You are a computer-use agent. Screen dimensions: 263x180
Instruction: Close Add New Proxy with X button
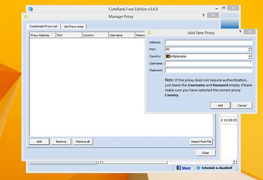tap(250, 32)
